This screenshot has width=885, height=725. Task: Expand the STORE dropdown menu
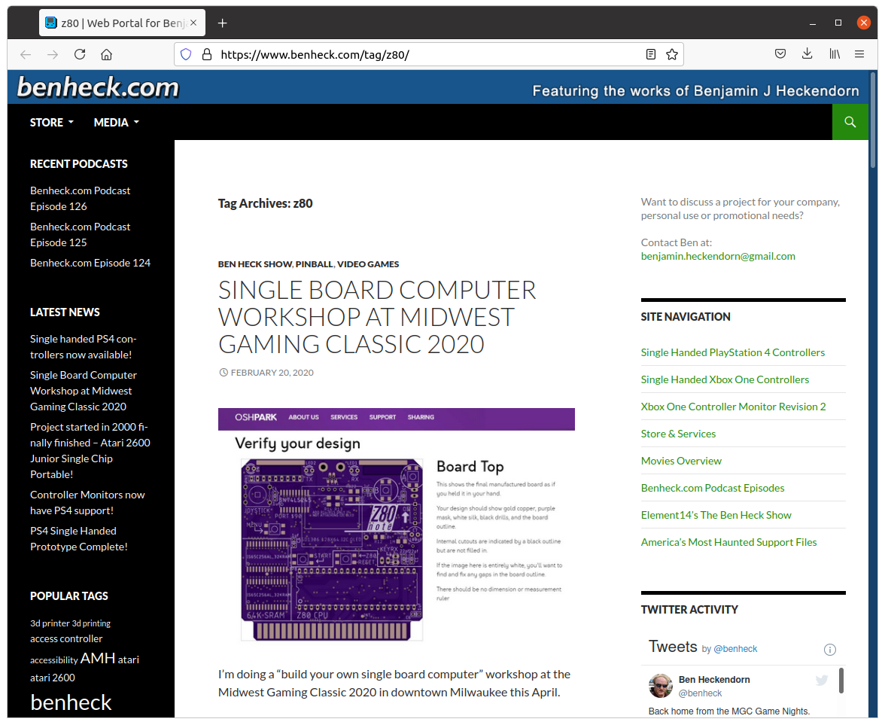coord(51,122)
